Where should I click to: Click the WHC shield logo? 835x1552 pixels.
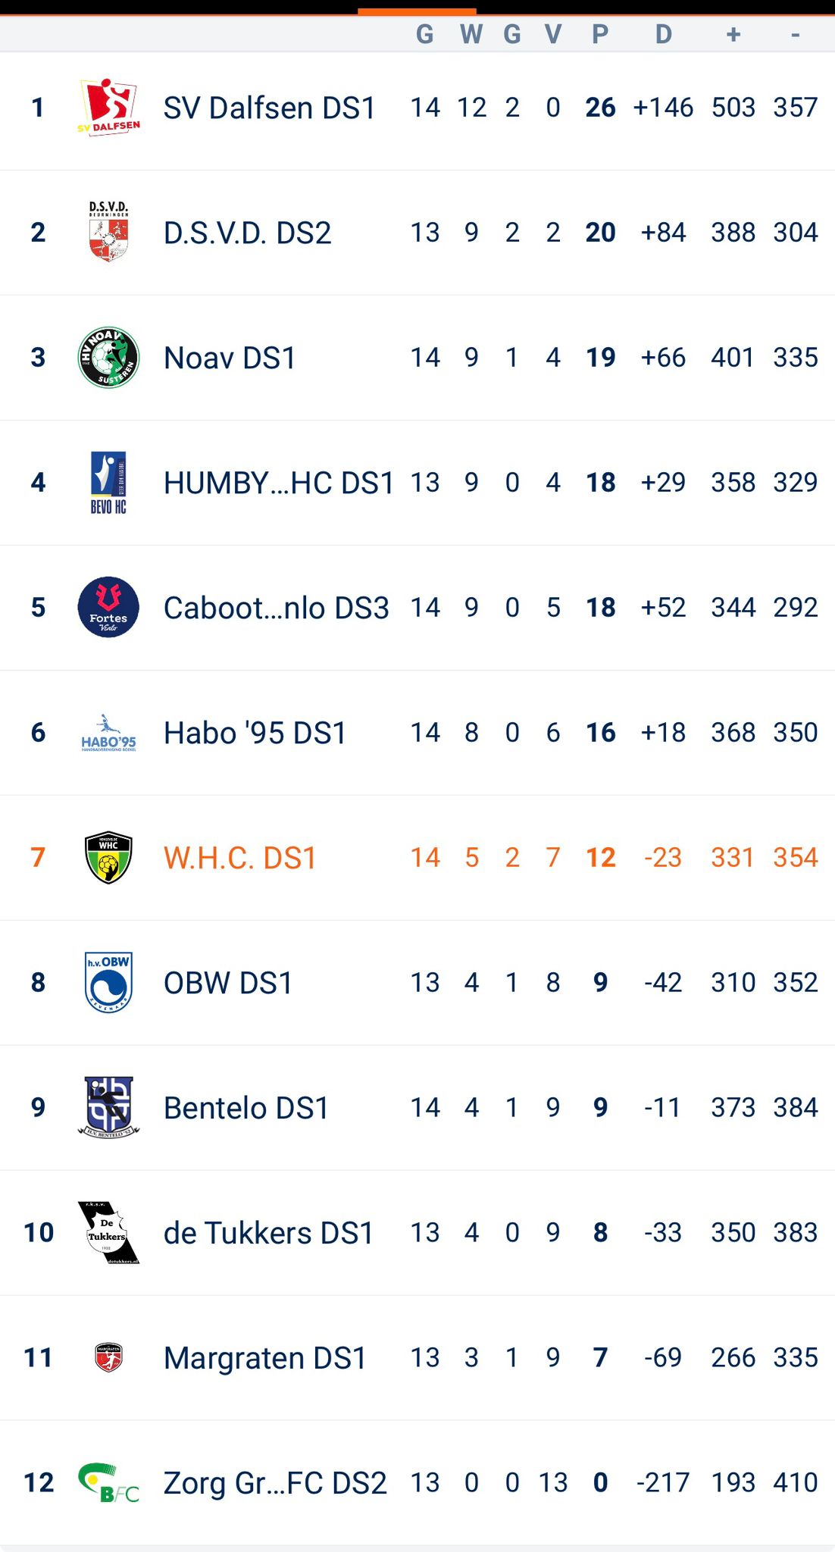pyautogui.click(x=108, y=857)
